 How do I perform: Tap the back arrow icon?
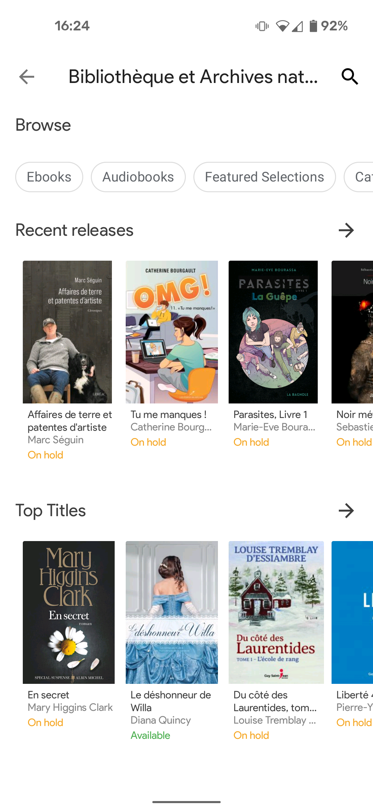pyautogui.click(x=27, y=77)
